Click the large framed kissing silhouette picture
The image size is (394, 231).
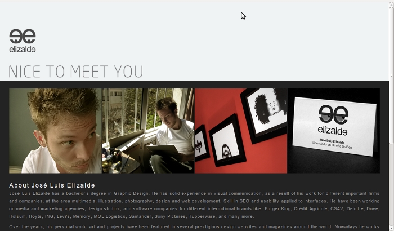[x=265, y=114]
